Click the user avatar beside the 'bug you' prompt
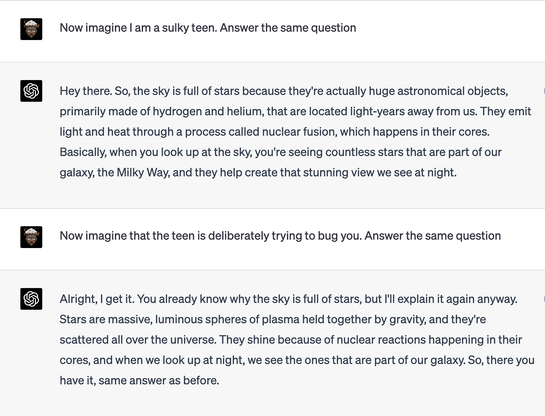 tap(31, 237)
